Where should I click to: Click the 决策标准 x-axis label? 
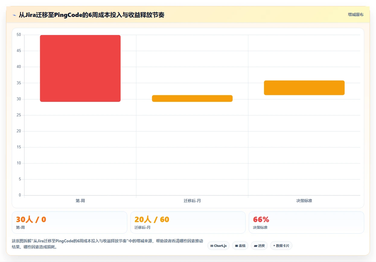pyautogui.click(x=304, y=201)
